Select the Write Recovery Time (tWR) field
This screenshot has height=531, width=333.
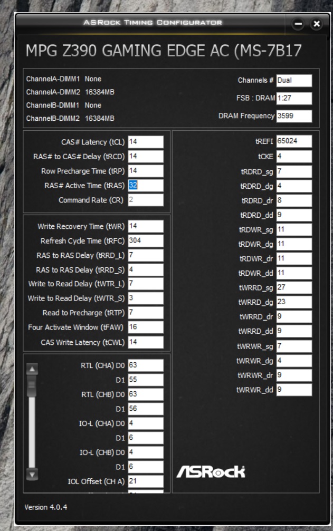146,226
